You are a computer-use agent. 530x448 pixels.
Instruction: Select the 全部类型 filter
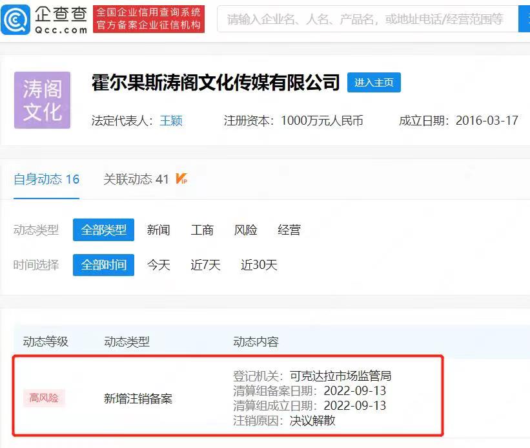coord(103,229)
